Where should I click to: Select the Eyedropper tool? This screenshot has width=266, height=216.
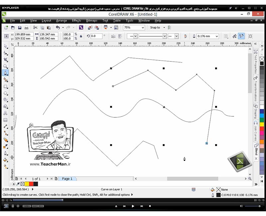(5, 147)
